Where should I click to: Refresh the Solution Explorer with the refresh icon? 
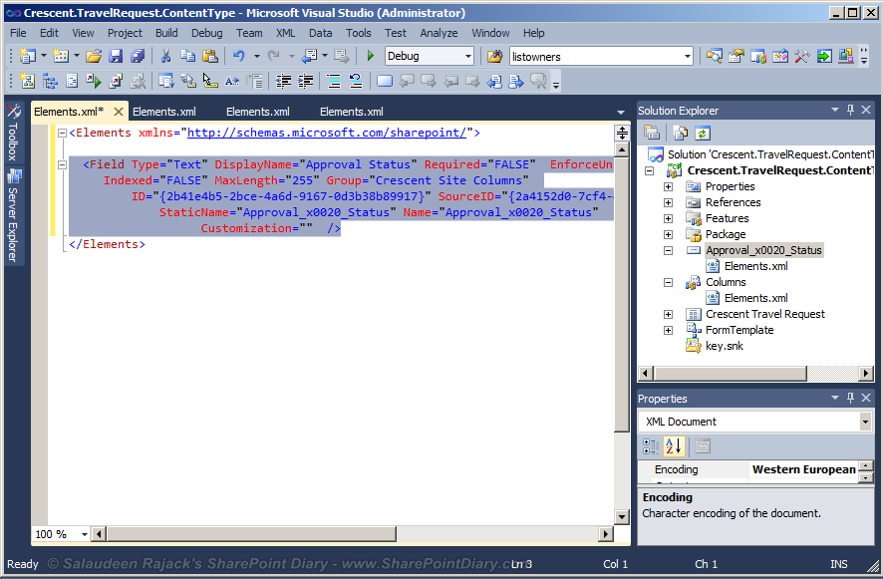pyautogui.click(x=702, y=131)
